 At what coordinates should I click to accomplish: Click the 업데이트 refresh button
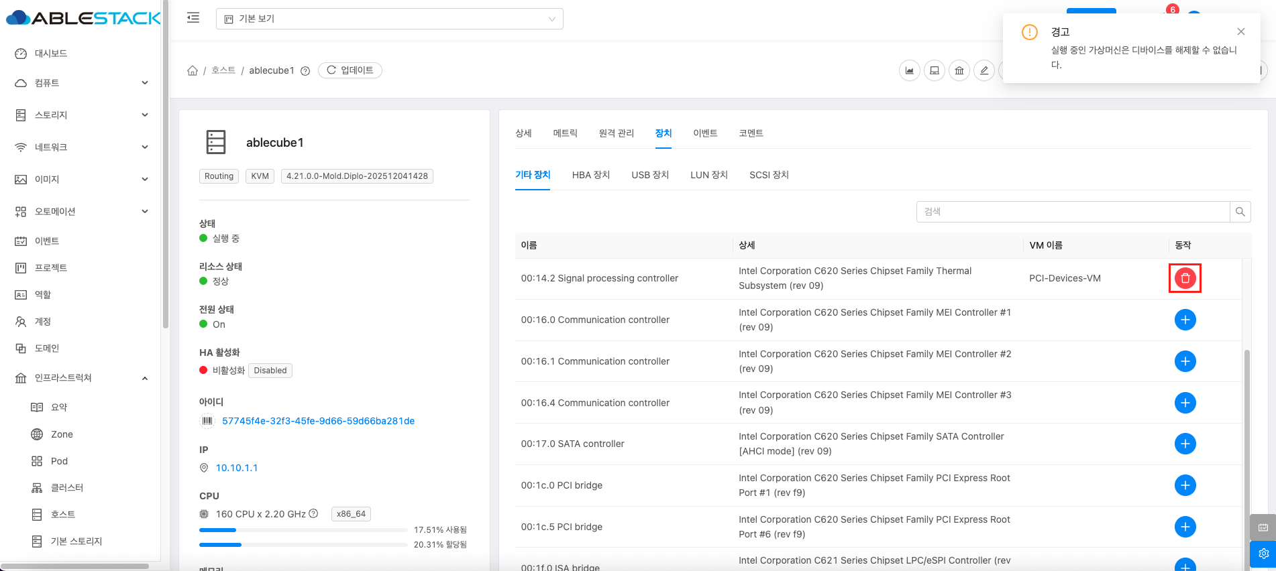tap(350, 70)
